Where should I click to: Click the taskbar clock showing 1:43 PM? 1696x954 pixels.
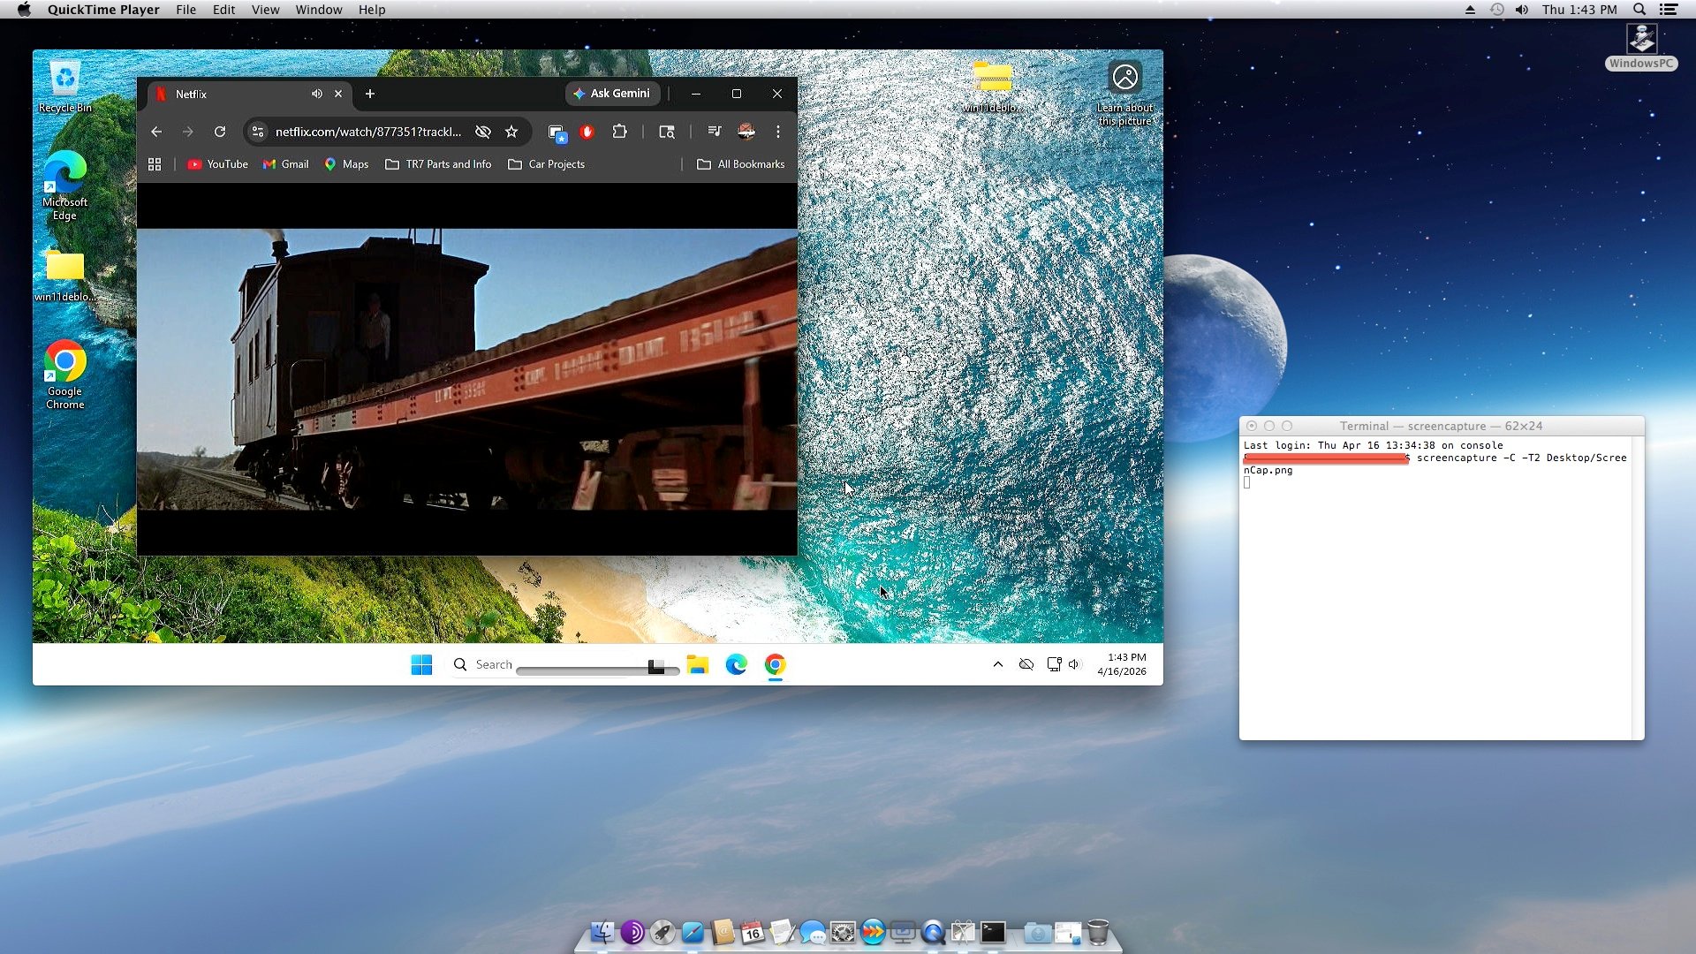[x=1122, y=664]
